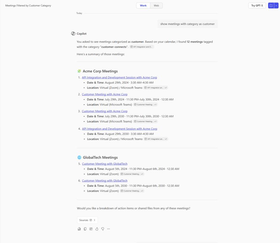Click the sources icon inside the Sources pill
This screenshot has height=243, width=280.
90,220
